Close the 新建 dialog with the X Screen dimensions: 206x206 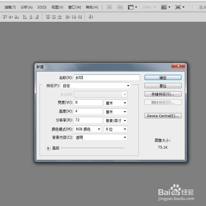pyautogui.click(x=178, y=66)
